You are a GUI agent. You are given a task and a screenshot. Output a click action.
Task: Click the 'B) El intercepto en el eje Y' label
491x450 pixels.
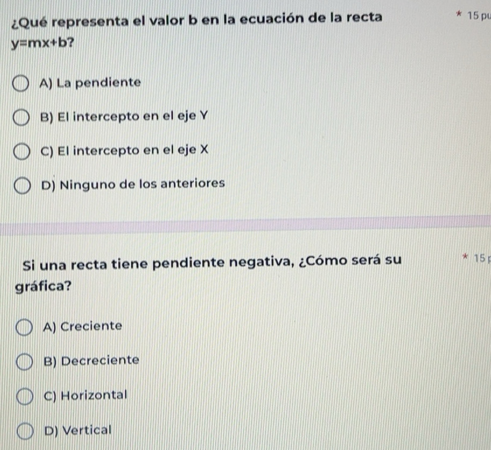(x=124, y=117)
